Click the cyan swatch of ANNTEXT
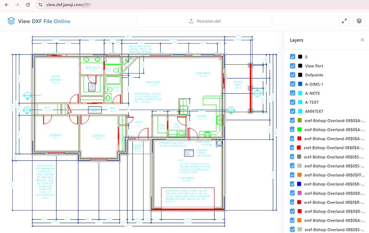The image size is (369, 233). [x=300, y=111]
